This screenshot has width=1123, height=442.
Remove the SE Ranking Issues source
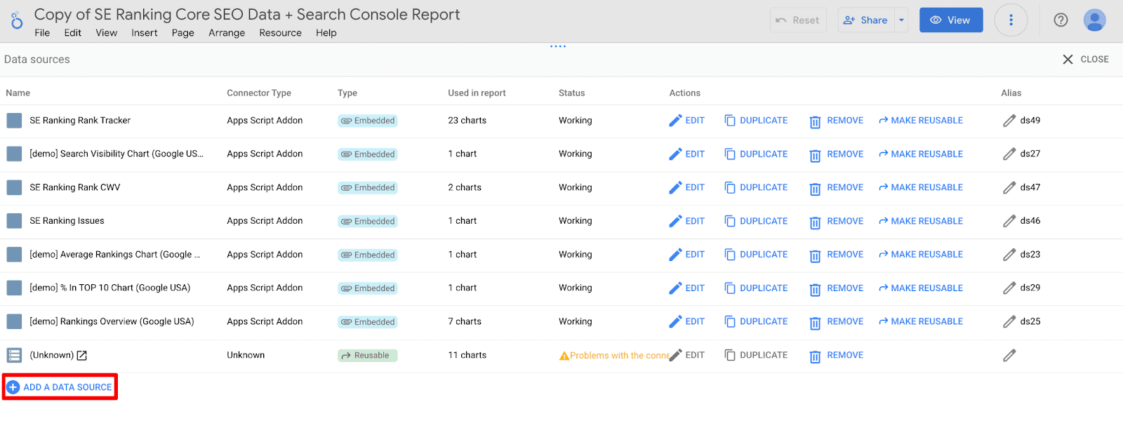point(837,221)
